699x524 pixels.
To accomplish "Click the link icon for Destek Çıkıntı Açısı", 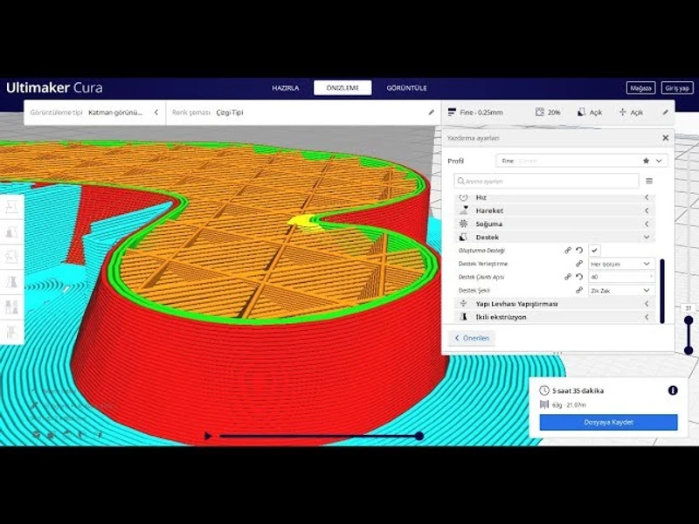I will point(568,277).
